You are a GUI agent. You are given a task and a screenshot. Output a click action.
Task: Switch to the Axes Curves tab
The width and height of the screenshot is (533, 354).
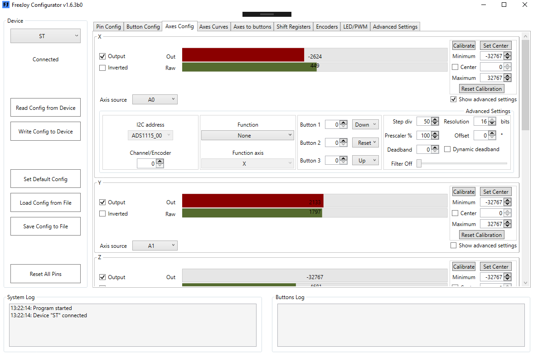(213, 26)
